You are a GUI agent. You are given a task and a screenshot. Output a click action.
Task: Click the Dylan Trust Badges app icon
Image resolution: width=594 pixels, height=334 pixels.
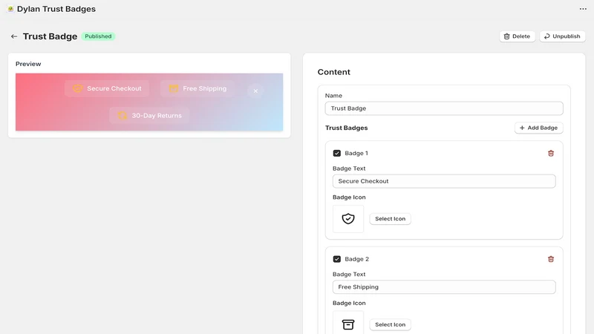10,9
